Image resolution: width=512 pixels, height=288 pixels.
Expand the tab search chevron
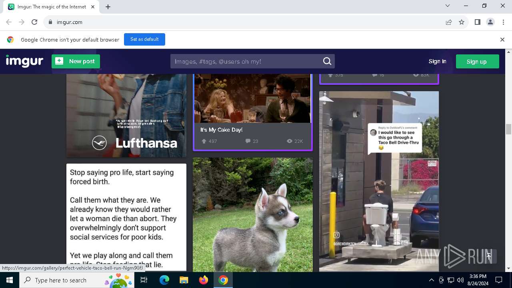448,6
